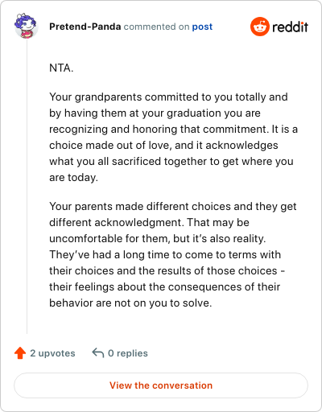Follow the blue "post" link
The image size is (322, 412).
click(x=202, y=27)
